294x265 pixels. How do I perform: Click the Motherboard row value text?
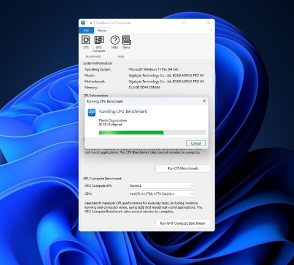(166, 81)
